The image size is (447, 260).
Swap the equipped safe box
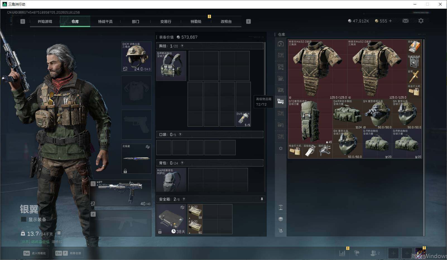tap(182, 208)
